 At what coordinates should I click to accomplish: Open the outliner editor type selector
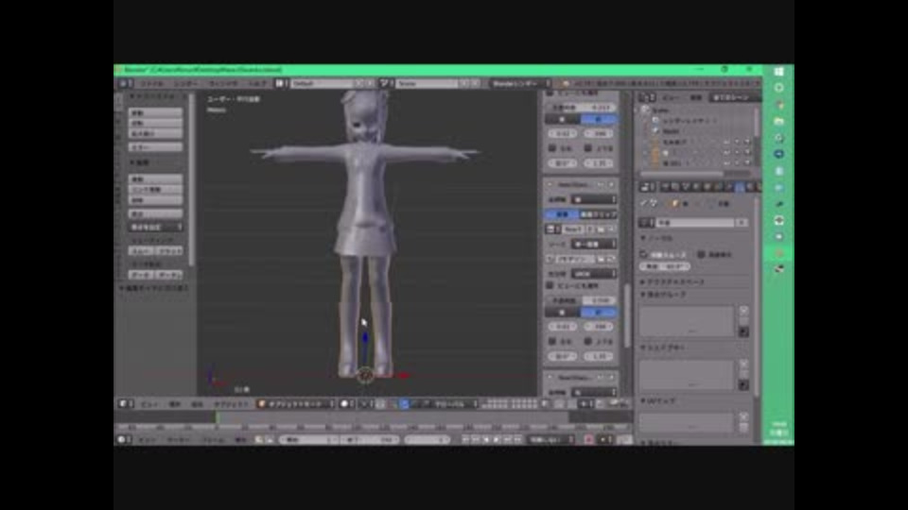(647, 97)
